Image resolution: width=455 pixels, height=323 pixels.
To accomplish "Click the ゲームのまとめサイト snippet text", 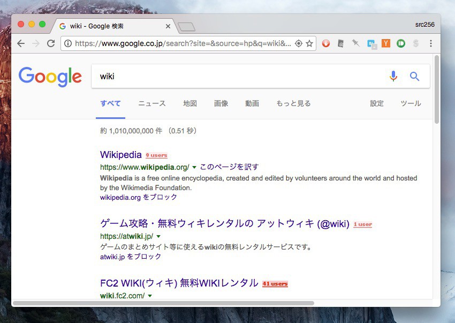I will point(206,247).
